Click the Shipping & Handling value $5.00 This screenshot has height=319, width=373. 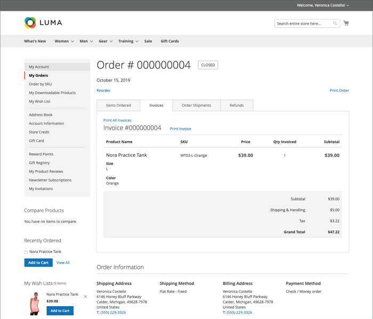335,210
